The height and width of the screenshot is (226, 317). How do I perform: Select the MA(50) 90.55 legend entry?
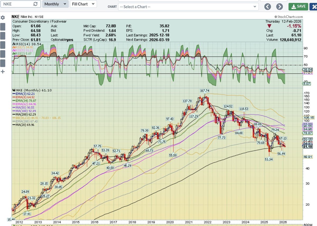click(23, 107)
